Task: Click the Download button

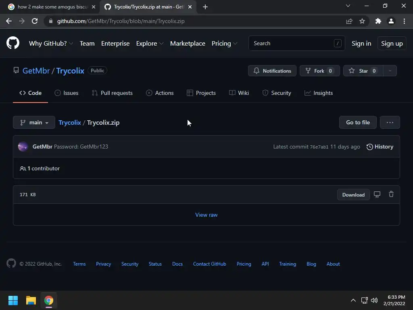Action: click(x=353, y=195)
